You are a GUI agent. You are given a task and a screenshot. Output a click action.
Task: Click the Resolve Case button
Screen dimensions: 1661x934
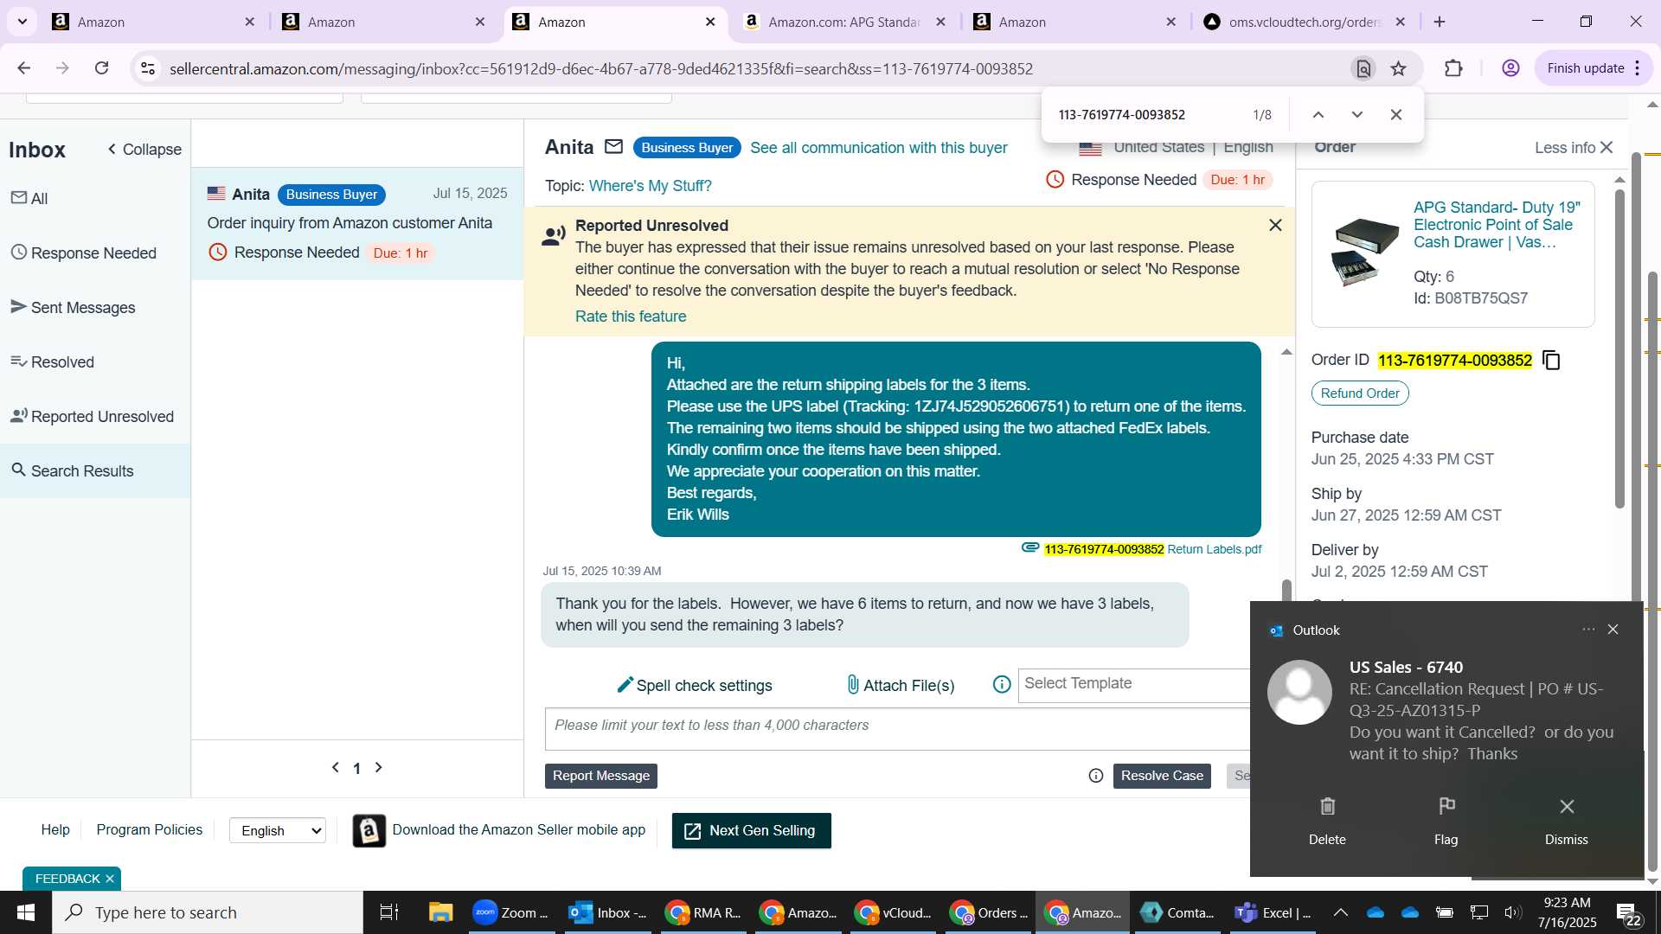coord(1162,776)
